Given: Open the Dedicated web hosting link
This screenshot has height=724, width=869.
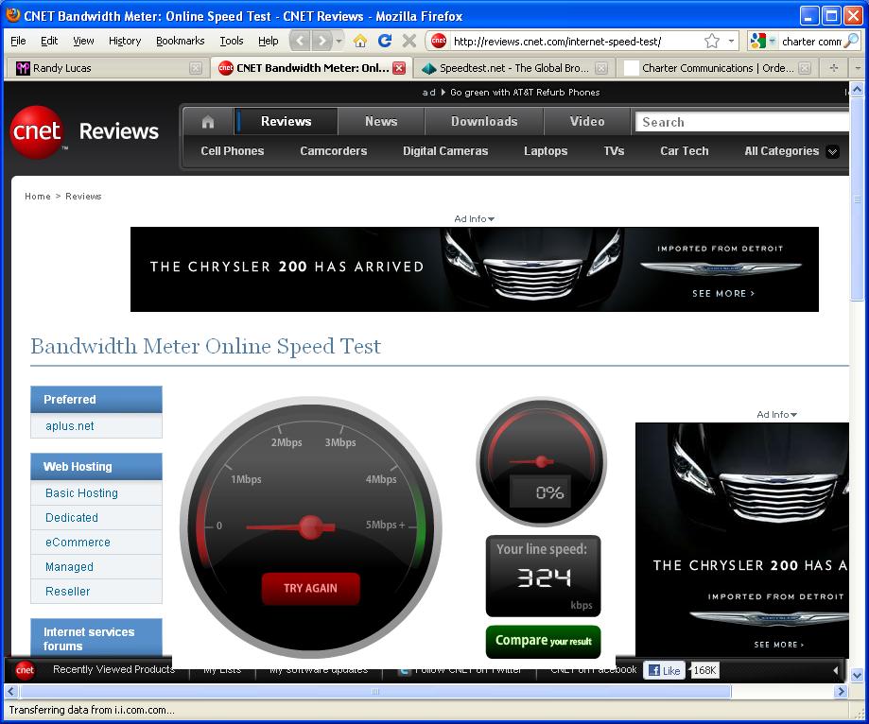Looking at the screenshot, I should 72,518.
